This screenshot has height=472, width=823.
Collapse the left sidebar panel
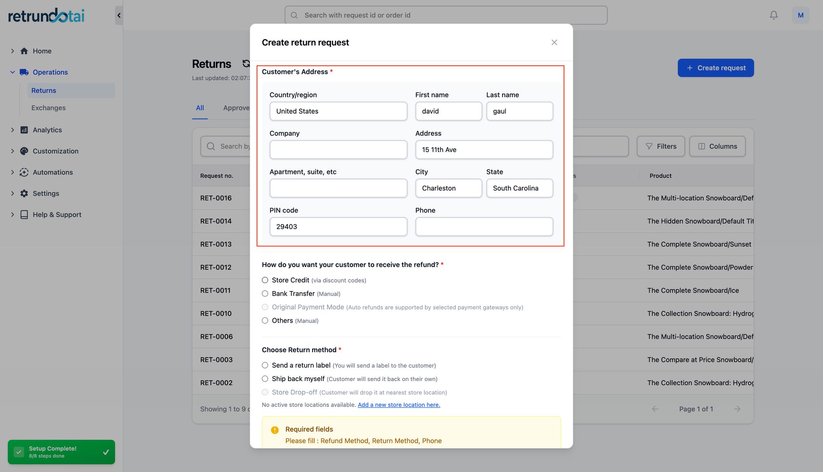[x=118, y=15]
